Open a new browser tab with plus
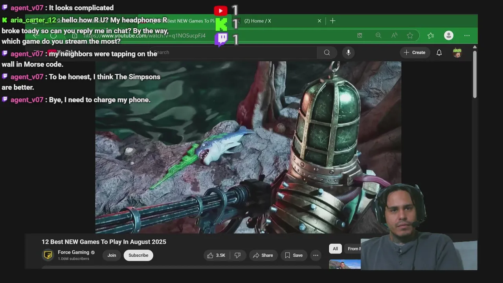Image resolution: width=503 pixels, height=283 pixels. click(332, 21)
